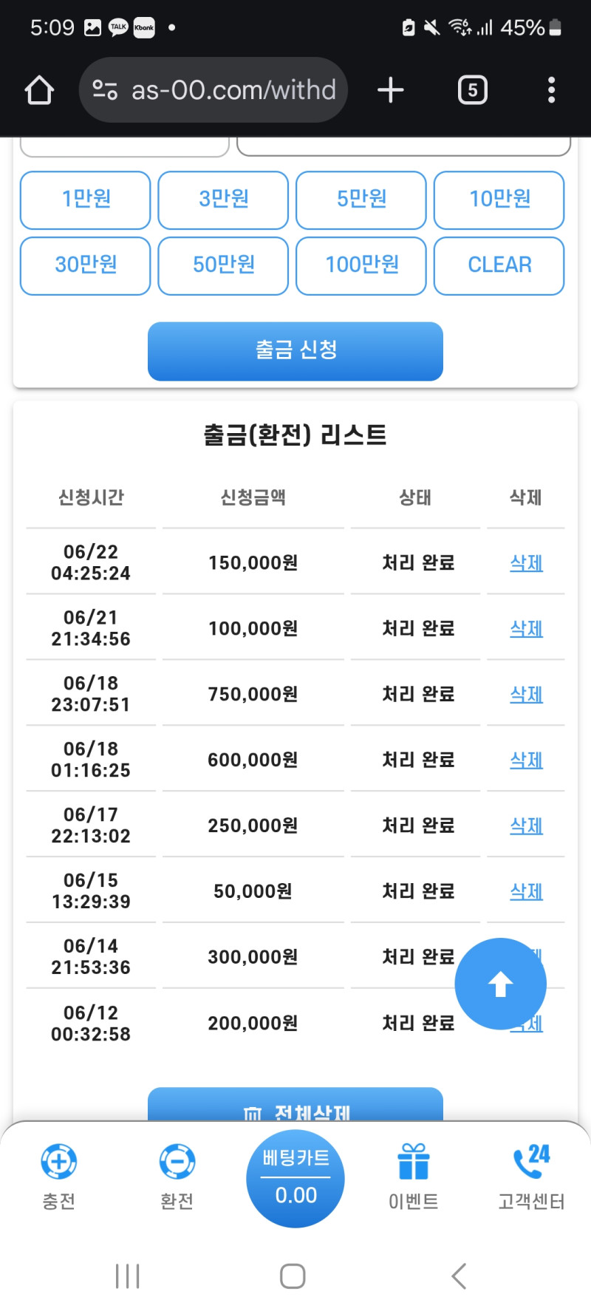Image resolution: width=591 pixels, height=1314 pixels.
Task: Open a new tab with plus icon
Action: click(391, 90)
